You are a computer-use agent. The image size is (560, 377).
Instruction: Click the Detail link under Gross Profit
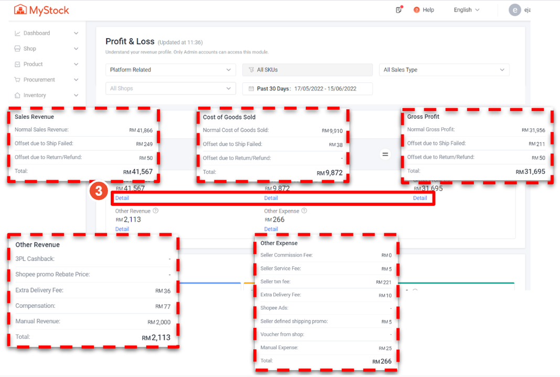point(420,198)
